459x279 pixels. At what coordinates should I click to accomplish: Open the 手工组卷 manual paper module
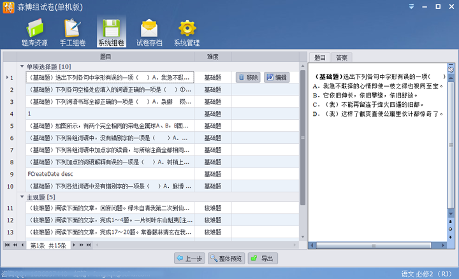point(73,33)
